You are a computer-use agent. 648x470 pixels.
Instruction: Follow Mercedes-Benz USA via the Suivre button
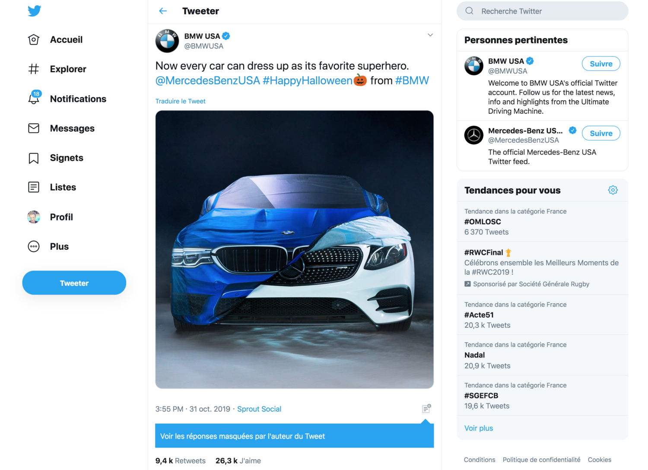(601, 133)
